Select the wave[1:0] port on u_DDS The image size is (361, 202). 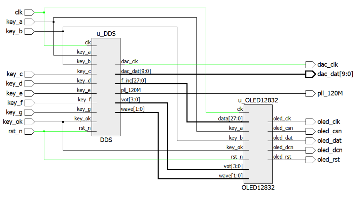click(133, 109)
